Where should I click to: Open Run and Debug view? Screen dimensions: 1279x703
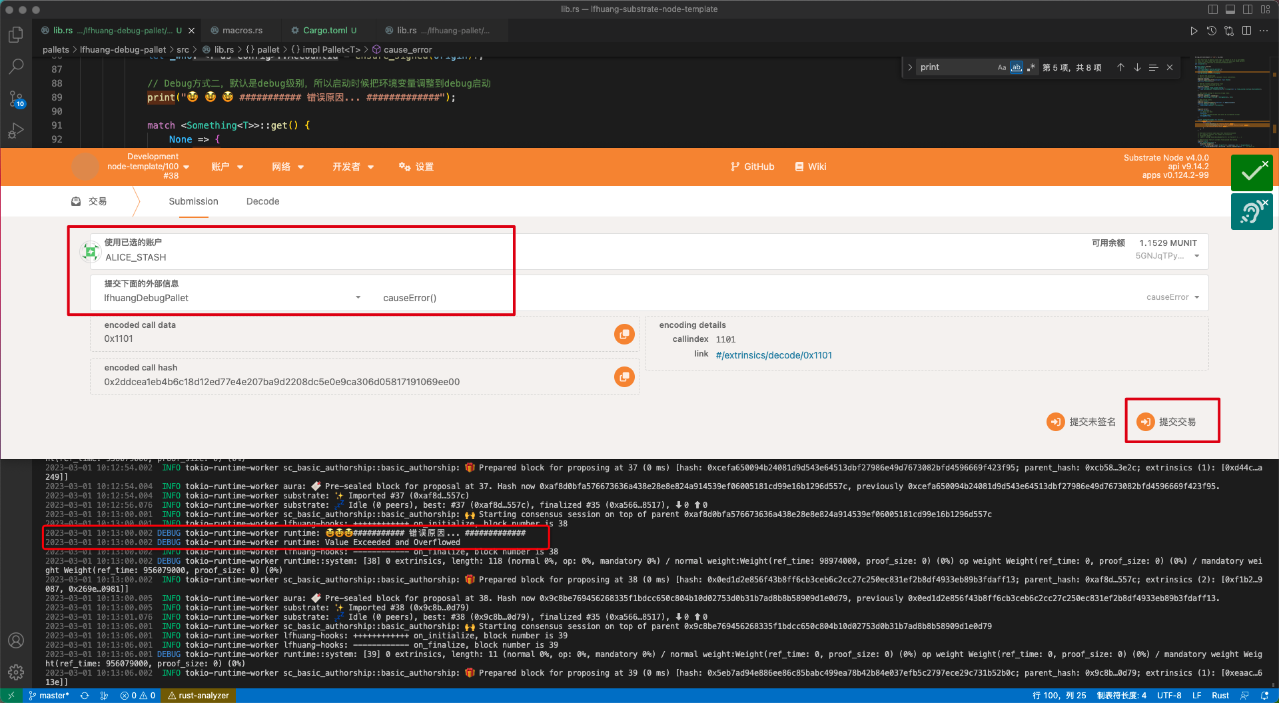click(x=16, y=131)
